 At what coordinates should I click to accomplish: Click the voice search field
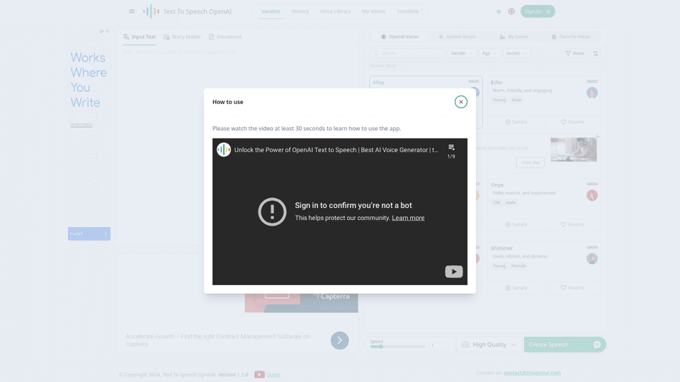click(x=408, y=53)
